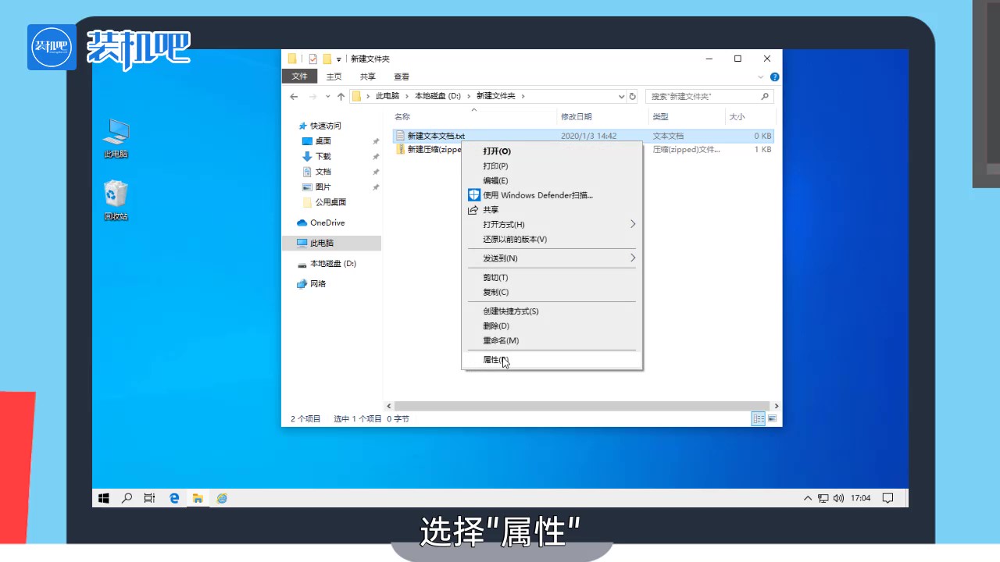This screenshot has height=562, width=1000.
Task: Refresh the folder with the refresh icon
Action: (x=632, y=95)
